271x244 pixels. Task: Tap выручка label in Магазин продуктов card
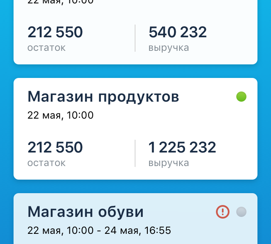169,163
